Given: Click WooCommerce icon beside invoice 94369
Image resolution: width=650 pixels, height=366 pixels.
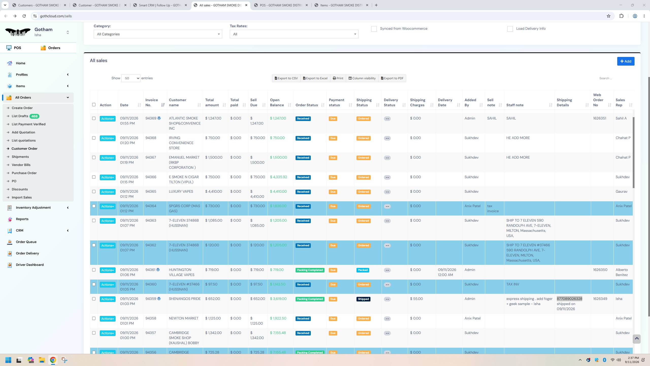Looking at the screenshot, I should (x=159, y=118).
